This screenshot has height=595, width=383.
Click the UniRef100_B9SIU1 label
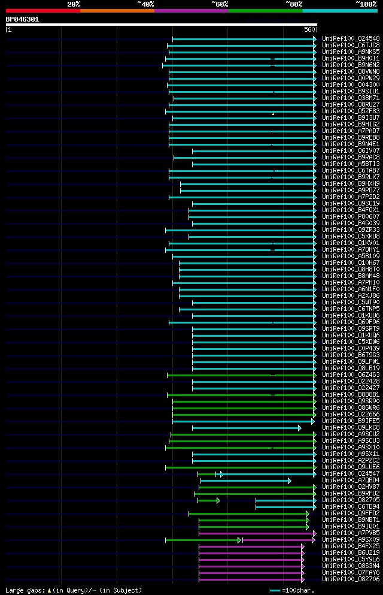351,92
